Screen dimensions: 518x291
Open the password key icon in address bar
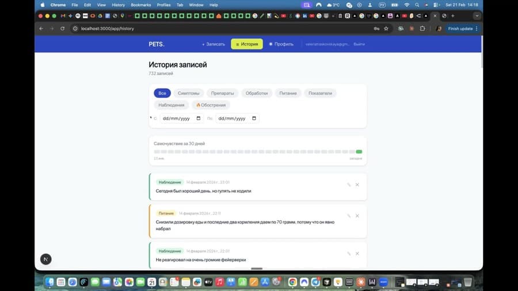click(x=376, y=29)
